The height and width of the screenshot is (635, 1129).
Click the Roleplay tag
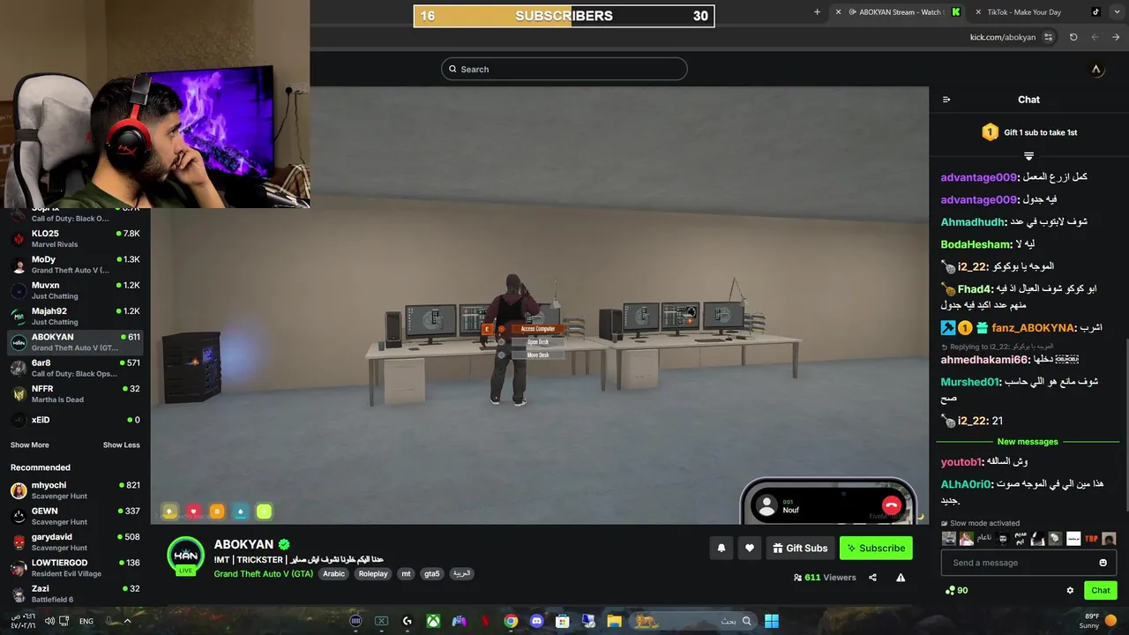click(x=373, y=573)
